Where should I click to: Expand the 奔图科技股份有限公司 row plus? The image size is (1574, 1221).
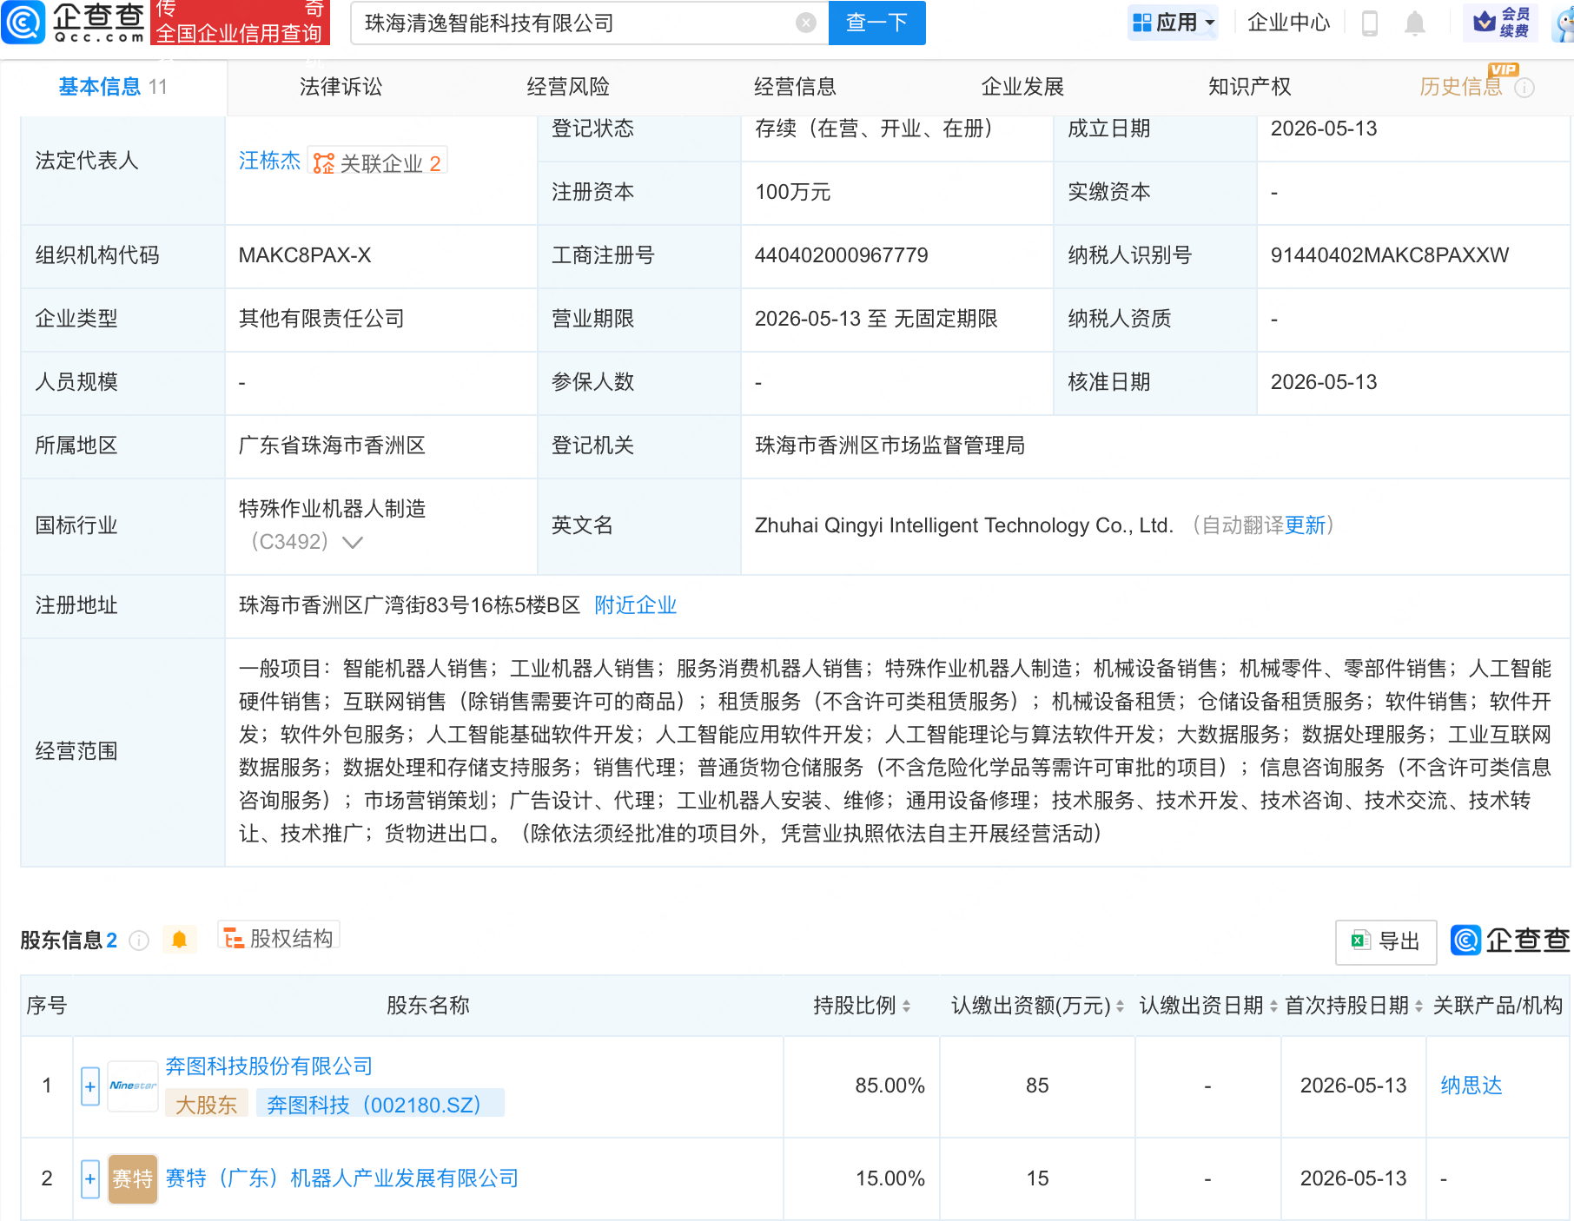pos(90,1086)
